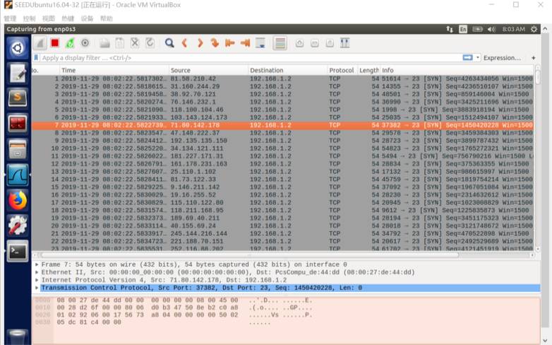Open capture options gear icon
This screenshot has width=552, height=345.
85,43
